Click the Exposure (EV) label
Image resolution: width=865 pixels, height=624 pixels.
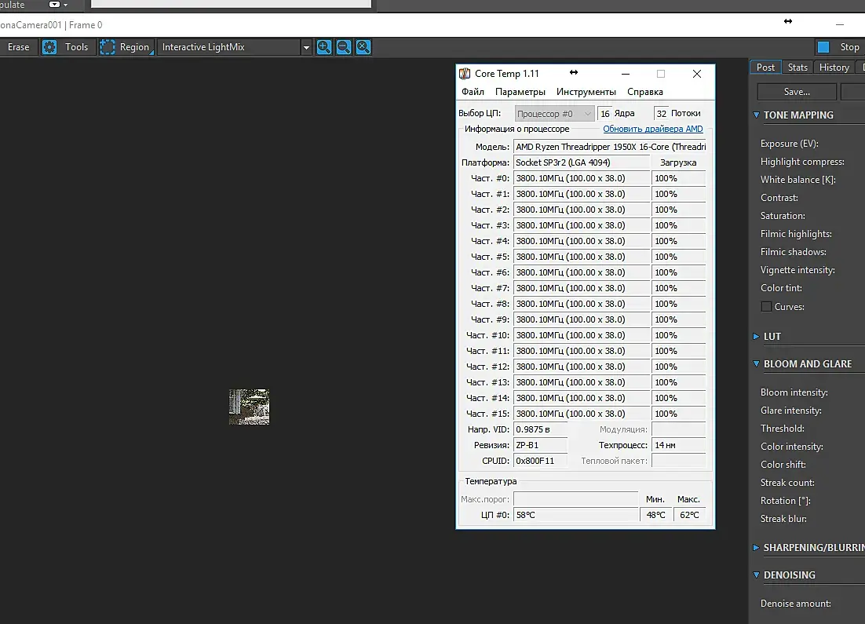pos(789,144)
